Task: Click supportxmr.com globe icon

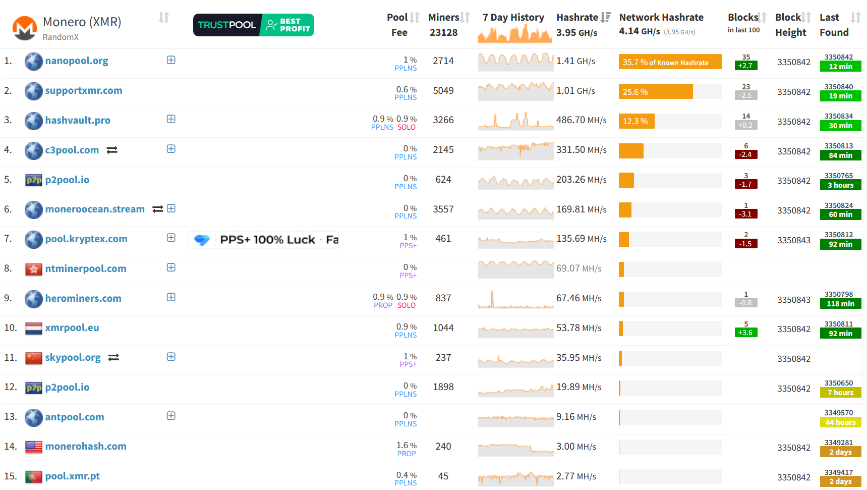Action: coord(34,91)
